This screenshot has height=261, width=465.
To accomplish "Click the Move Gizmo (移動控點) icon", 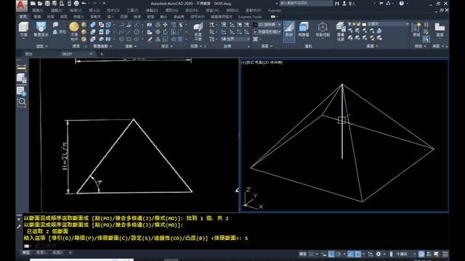I will click(x=323, y=29).
